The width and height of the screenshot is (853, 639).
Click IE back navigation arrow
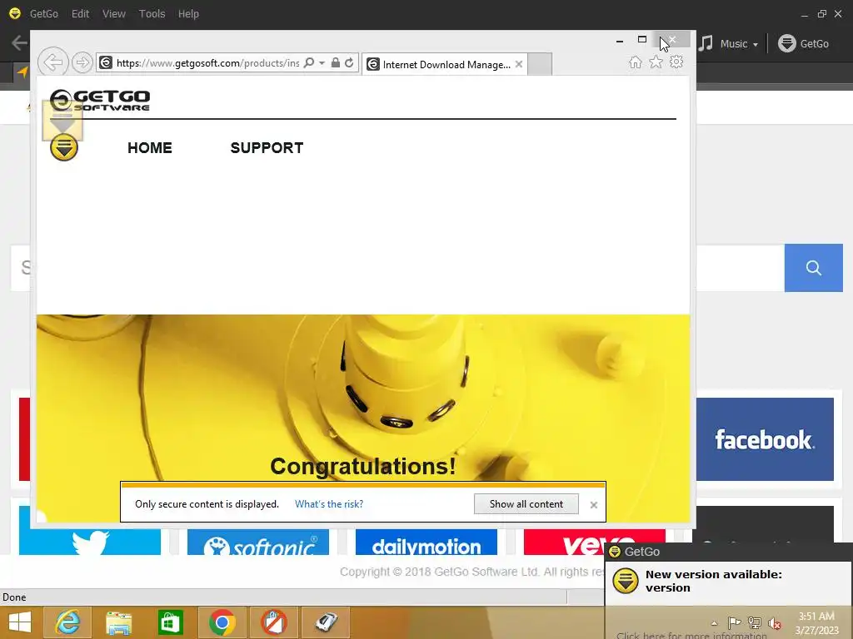[x=52, y=62]
